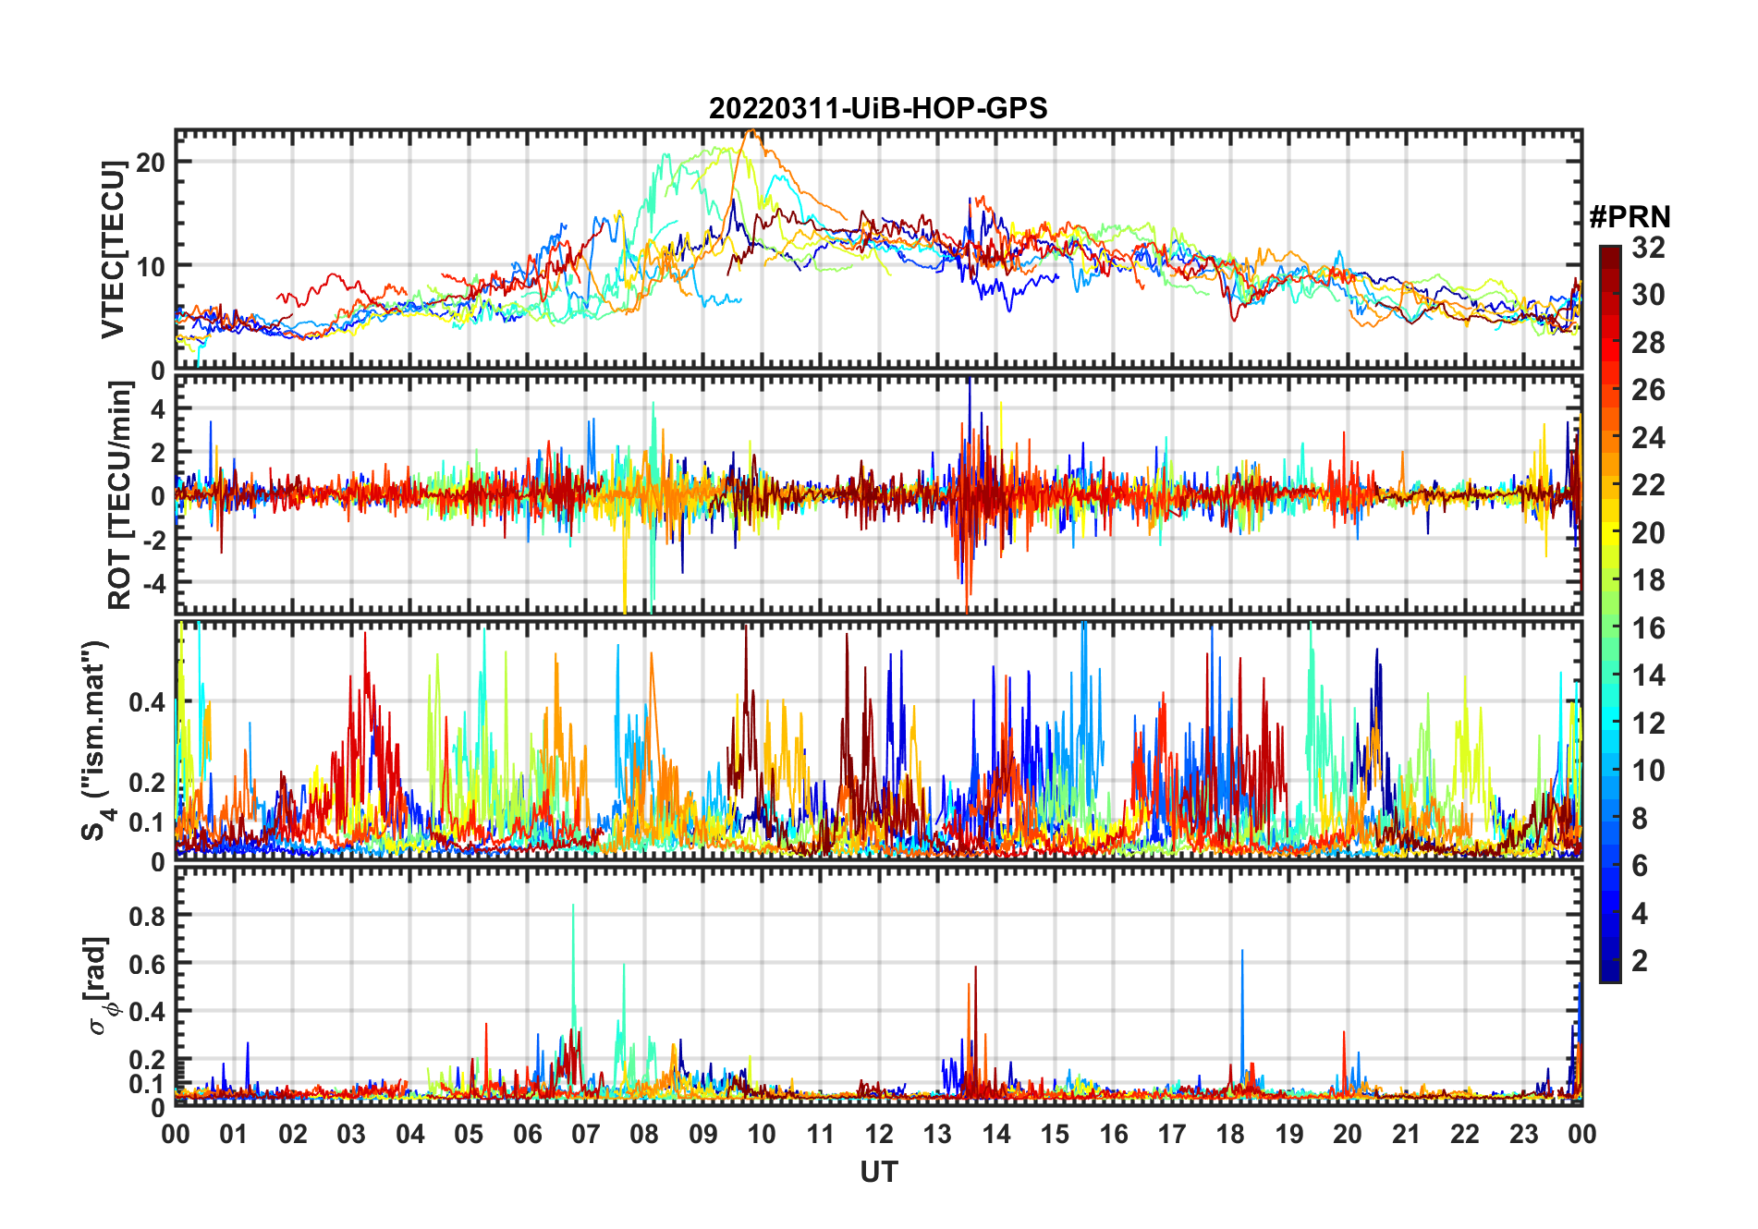The width and height of the screenshot is (1758, 1229).
Task: Click the 0.4 tick on S4 axis
Action: [147, 702]
